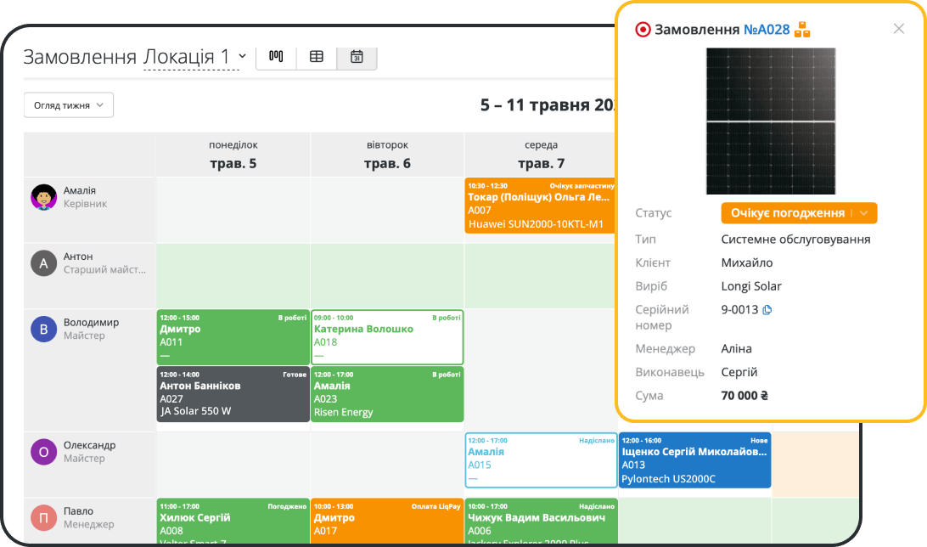The image size is (927, 547).
Task: Select the timeline view icon
Action: (x=276, y=57)
